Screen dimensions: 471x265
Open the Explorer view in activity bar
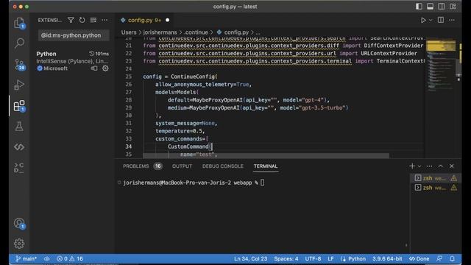pyautogui.click(x=19, y=23)
